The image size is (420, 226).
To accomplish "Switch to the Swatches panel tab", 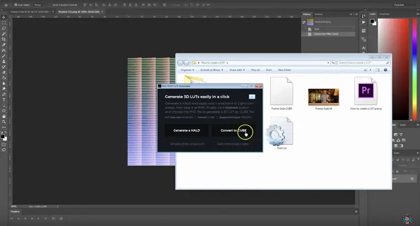I will (384, 14).
